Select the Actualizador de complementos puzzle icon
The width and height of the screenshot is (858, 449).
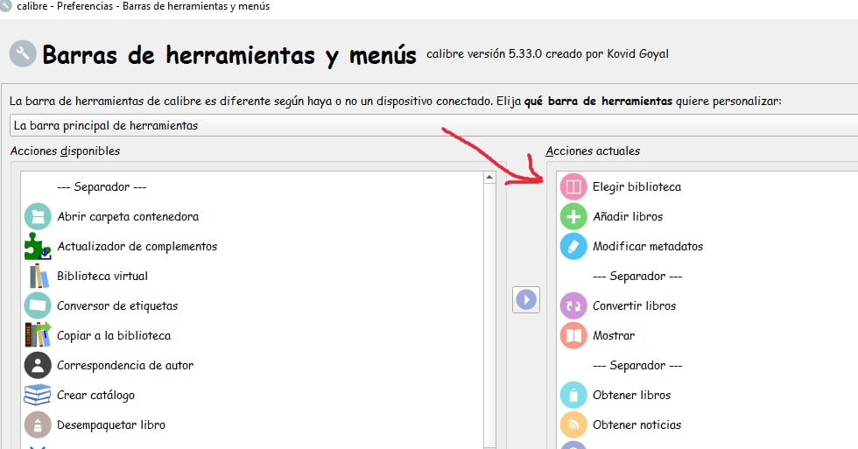click(37, 246)
